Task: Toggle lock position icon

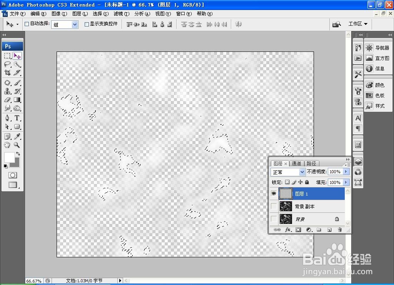Action: click(300, 182)
